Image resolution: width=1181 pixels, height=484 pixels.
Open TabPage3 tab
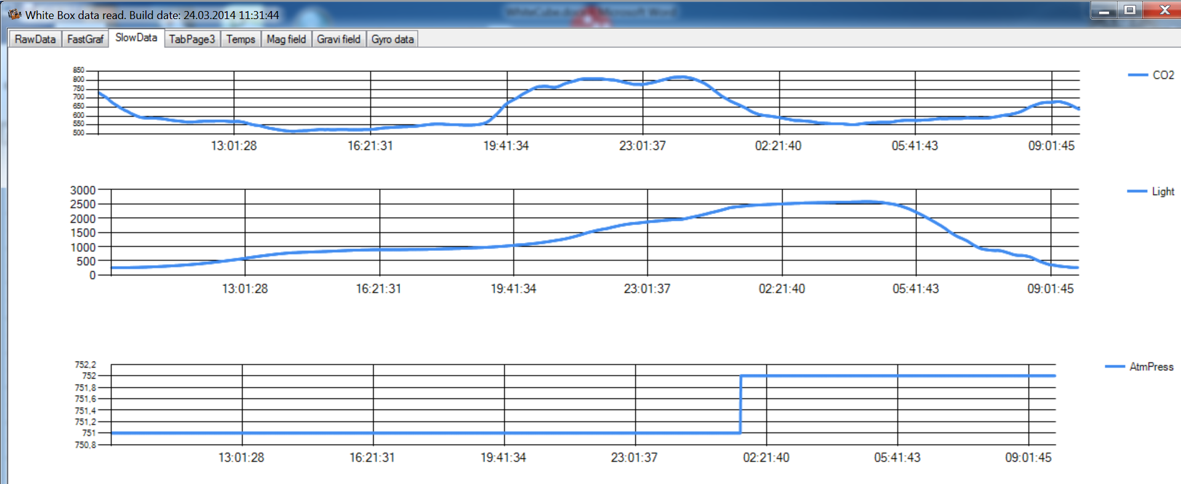coord(192,39)
